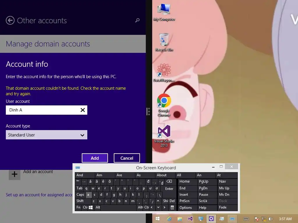Open the Windows Start button in taskbar
This screenshot has height=223, width=298.
pos(157,219)
